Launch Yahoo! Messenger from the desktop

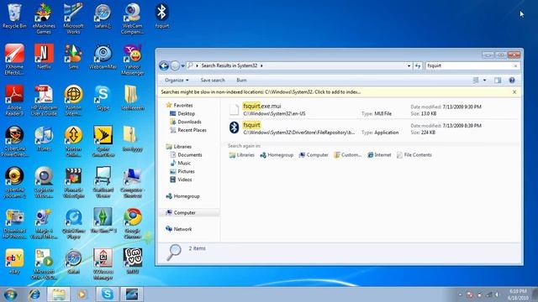click(133, 60)
